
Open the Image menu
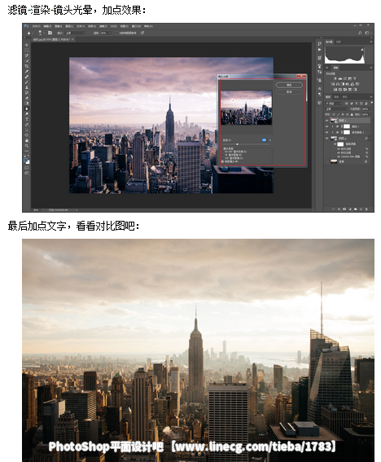(x=59, y=26)
